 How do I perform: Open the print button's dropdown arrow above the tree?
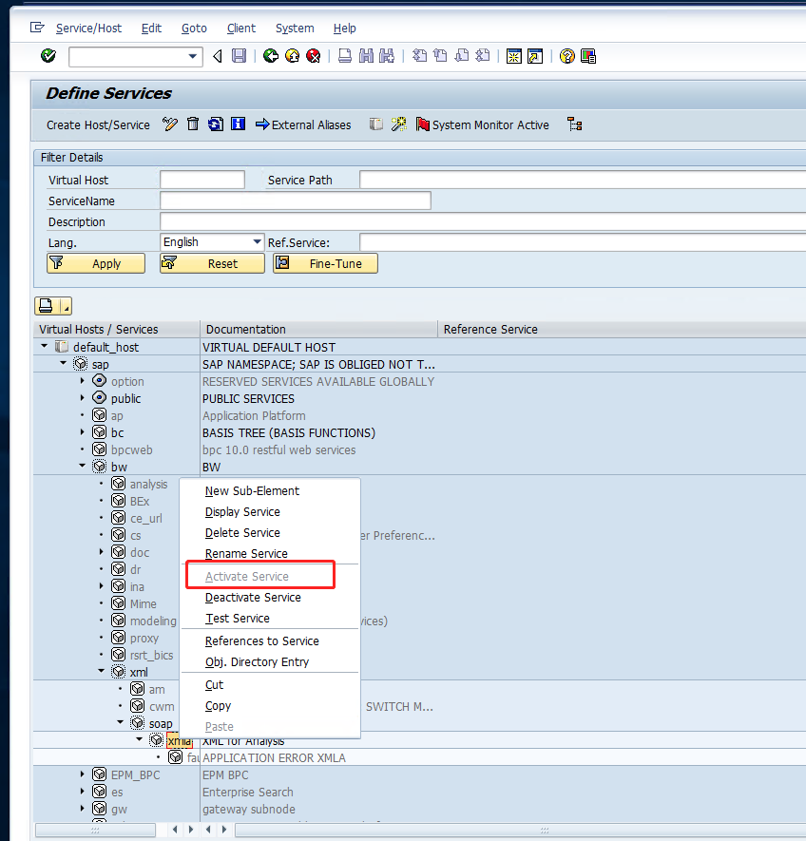click(66, 306)
